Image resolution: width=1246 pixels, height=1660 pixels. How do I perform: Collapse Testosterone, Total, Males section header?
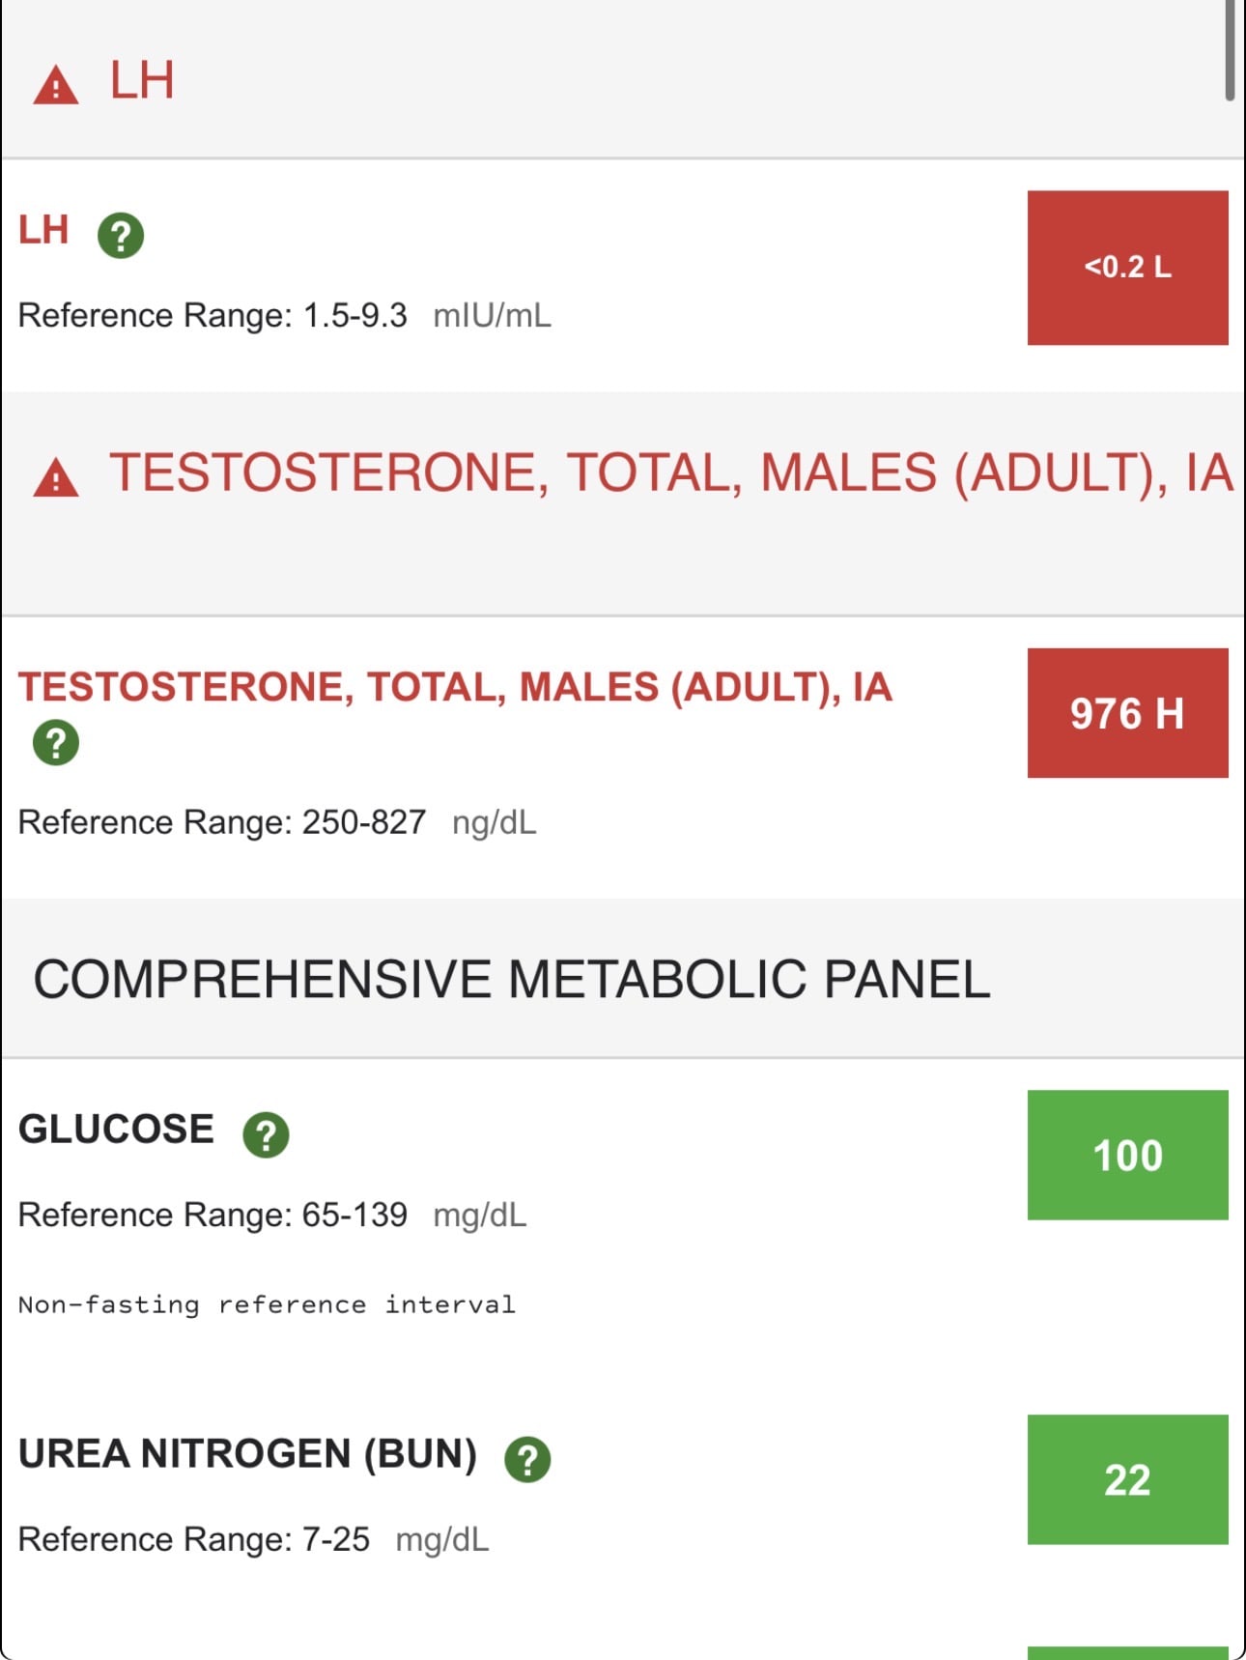pos(622,503)
